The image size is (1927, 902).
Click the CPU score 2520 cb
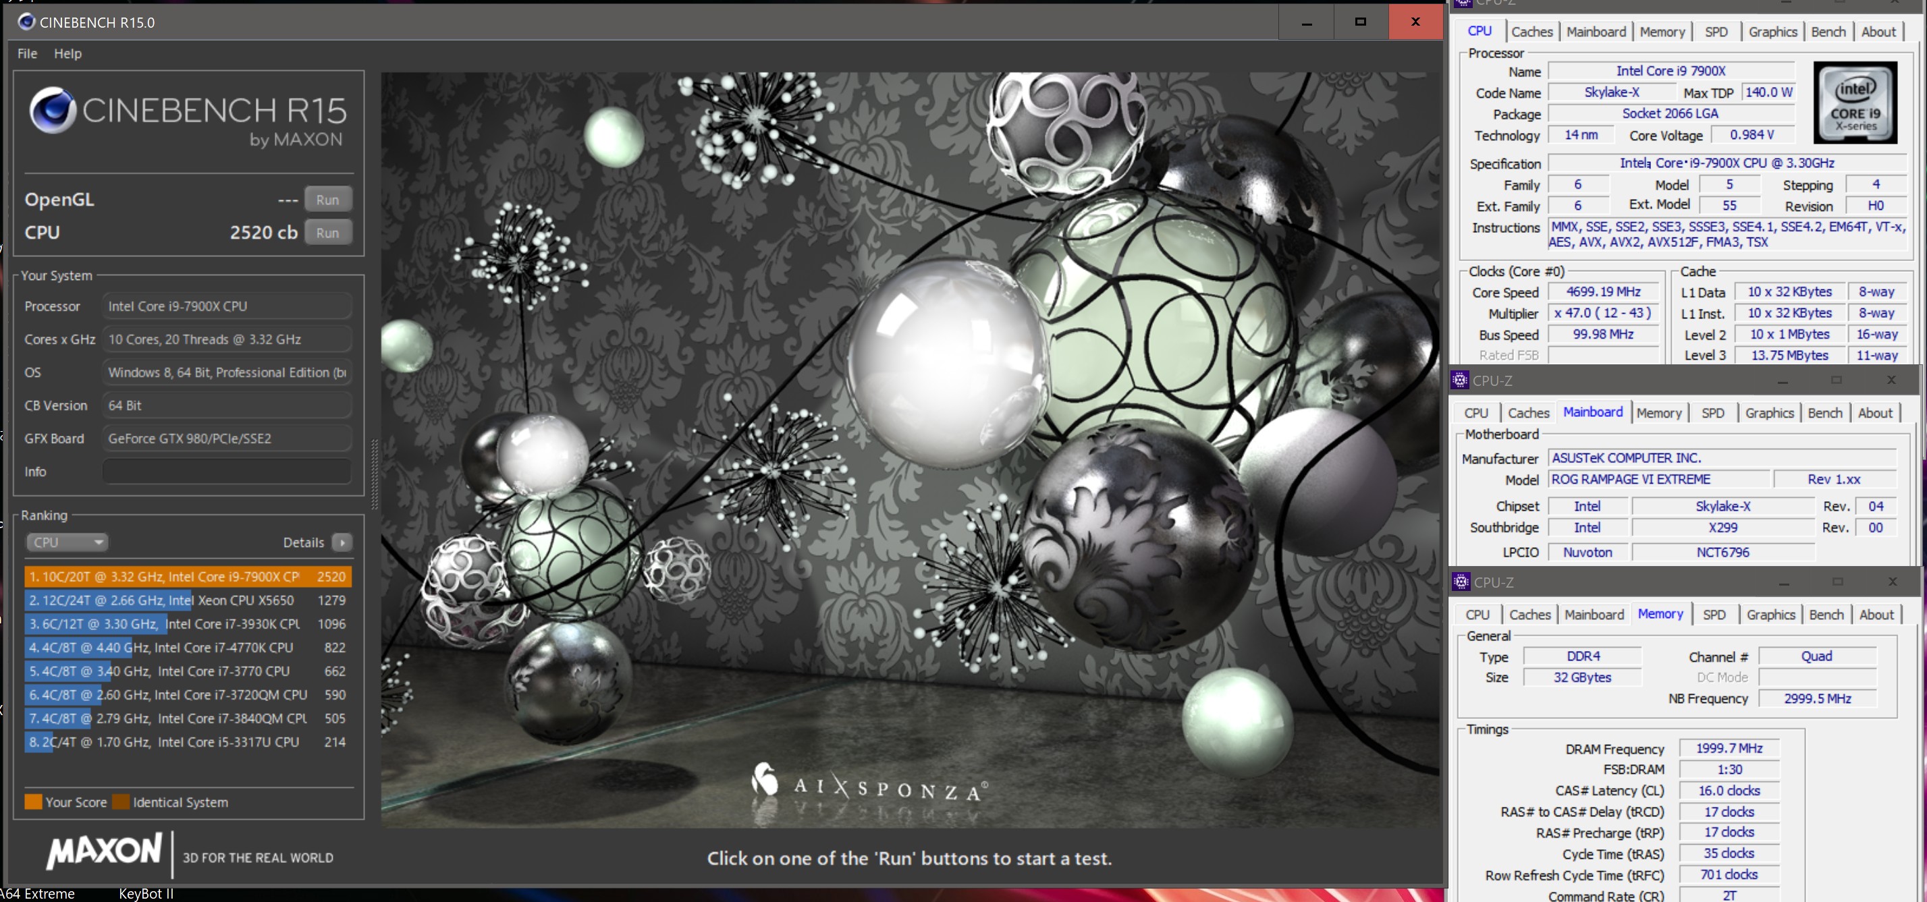(263, 233)
